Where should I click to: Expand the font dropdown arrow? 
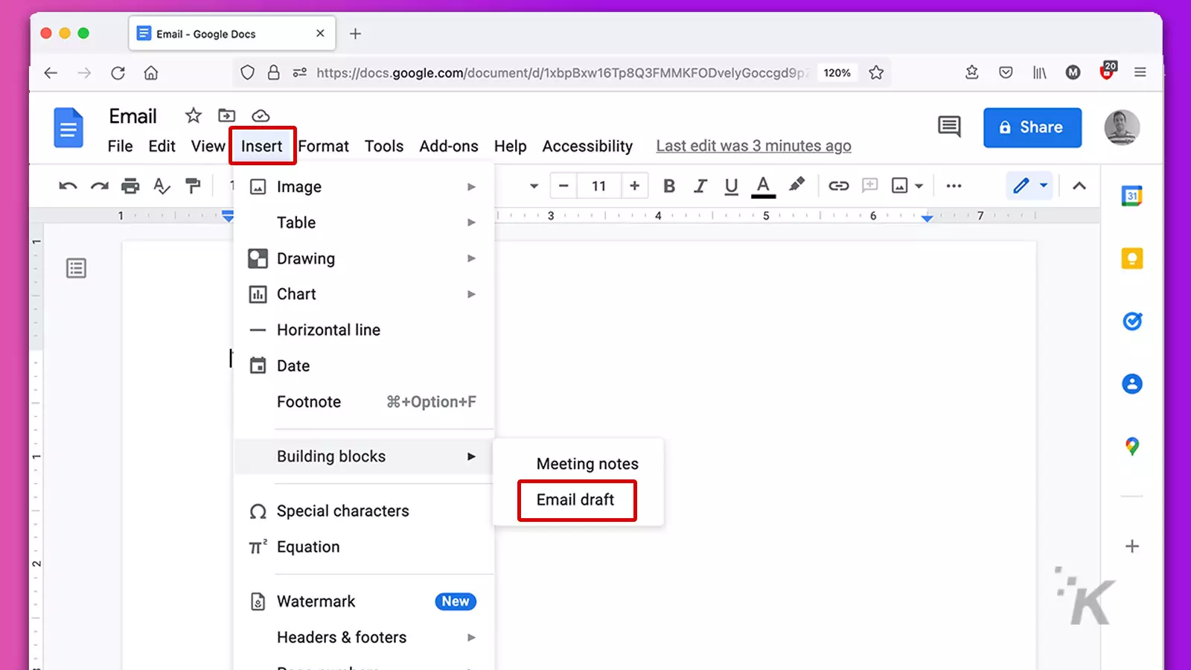tap(534, 186)
